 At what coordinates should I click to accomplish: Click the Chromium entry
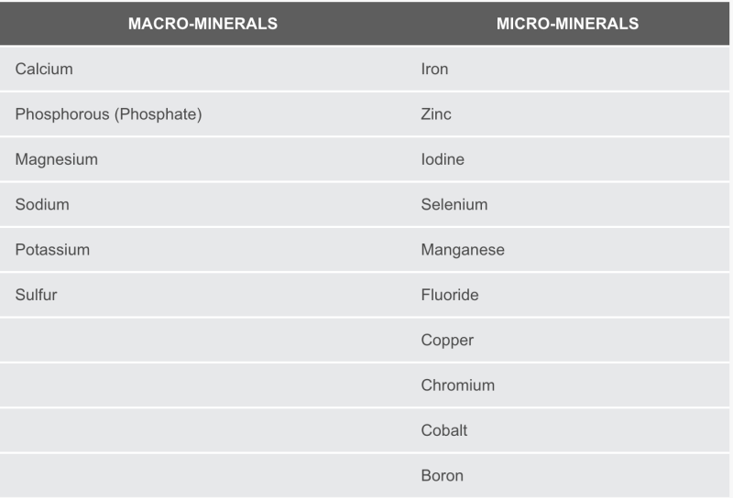[457, 385]
